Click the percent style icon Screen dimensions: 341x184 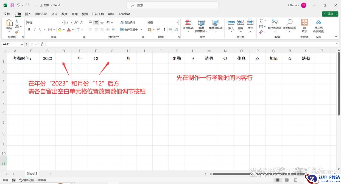158,30
